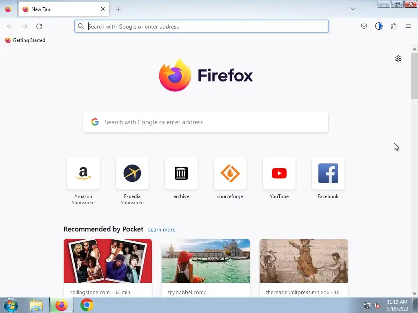Image resolution: width=418 pixels, height=313 pixels.
Task: Open the hamburger application menu
Action: [408, 26]
